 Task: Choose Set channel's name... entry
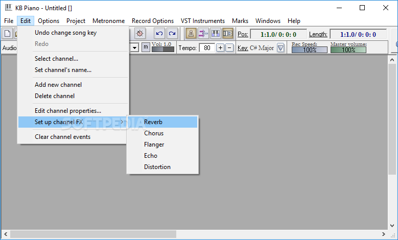tap(73, 70)
